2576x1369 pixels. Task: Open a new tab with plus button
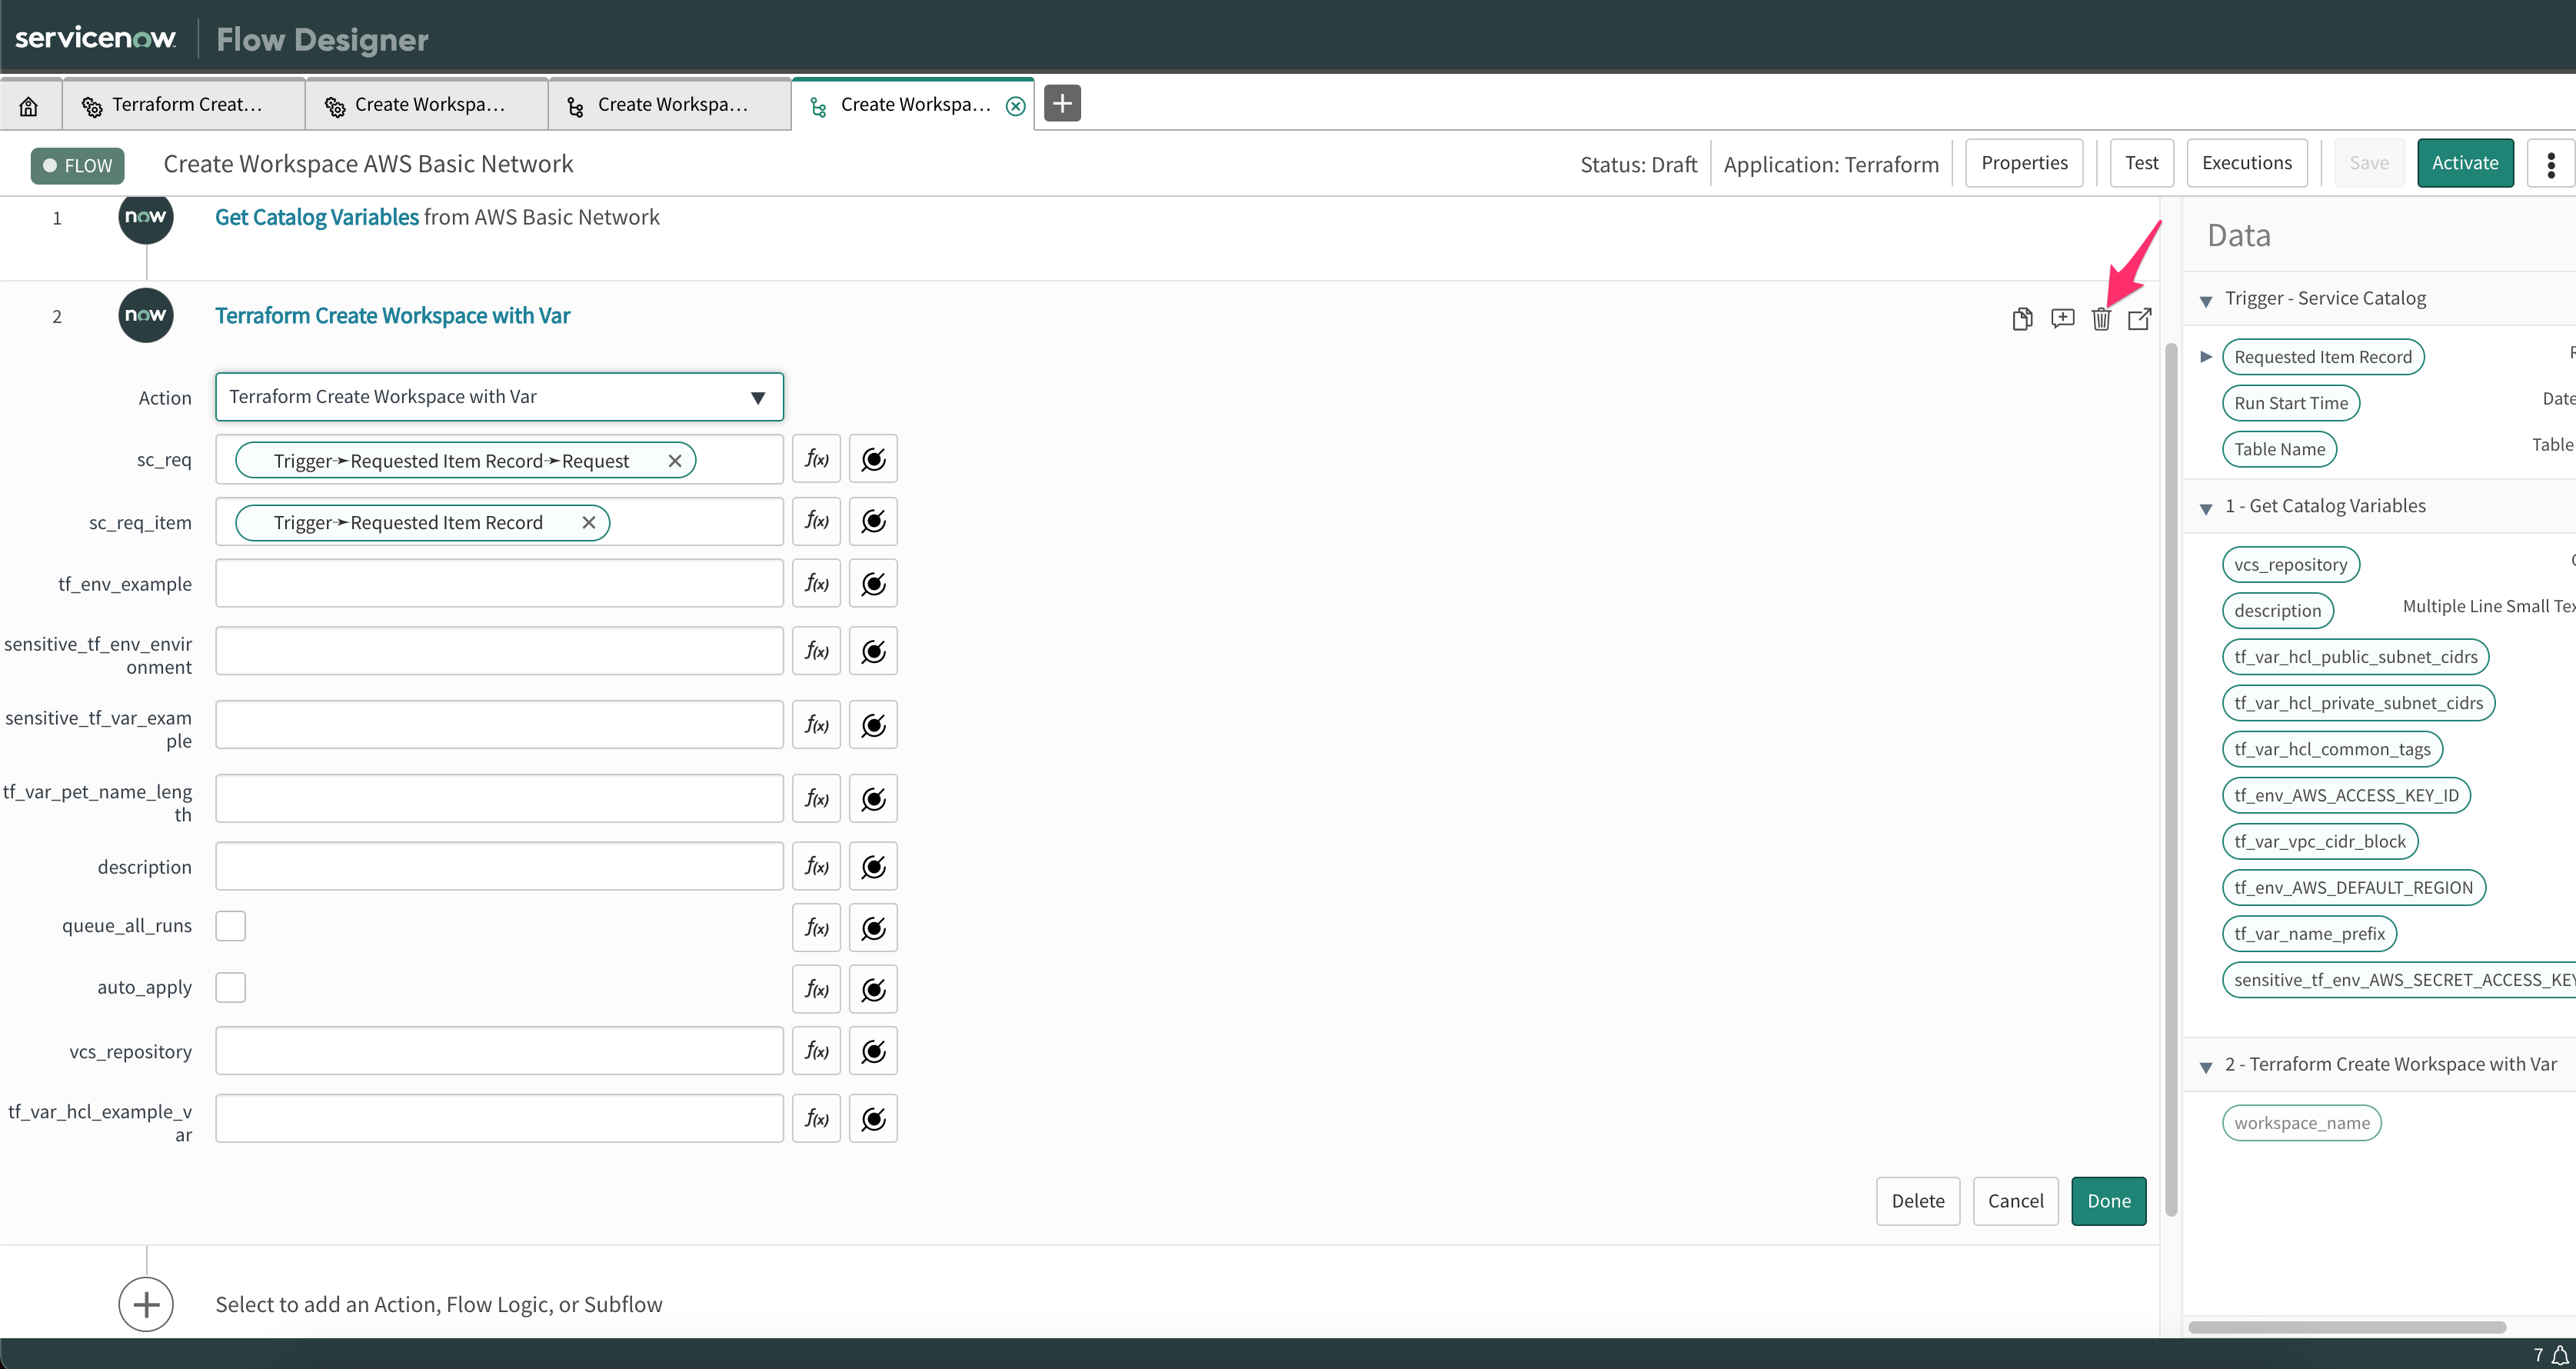[x=1062, y=103]
